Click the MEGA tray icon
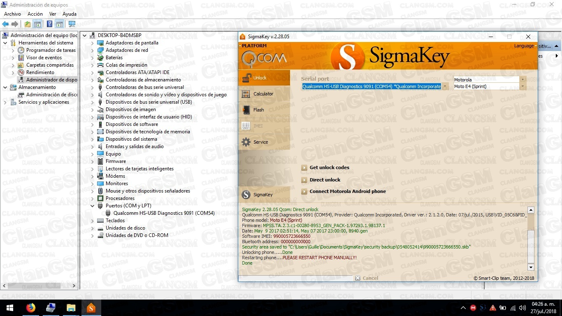 point(473,308)
